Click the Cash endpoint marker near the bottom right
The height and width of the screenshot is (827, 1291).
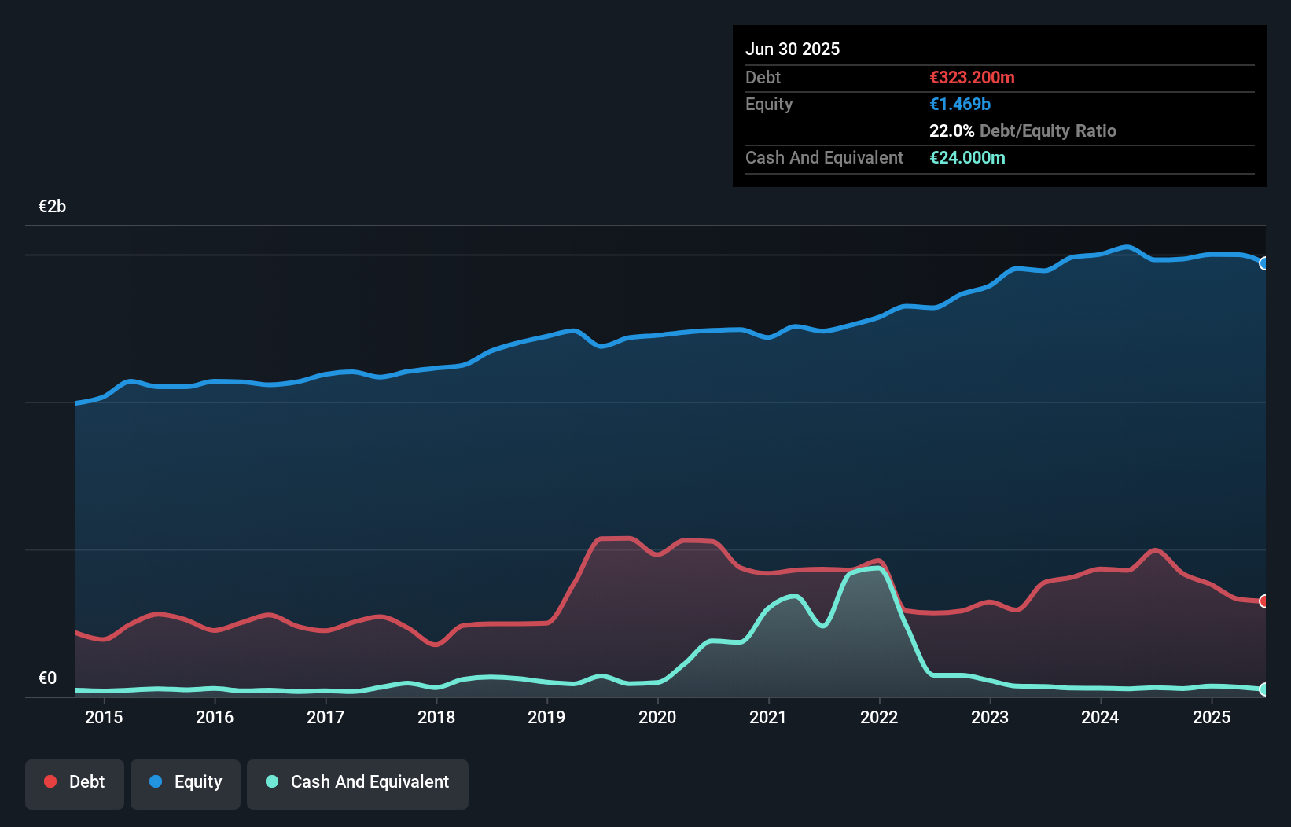coord(1265,690)
